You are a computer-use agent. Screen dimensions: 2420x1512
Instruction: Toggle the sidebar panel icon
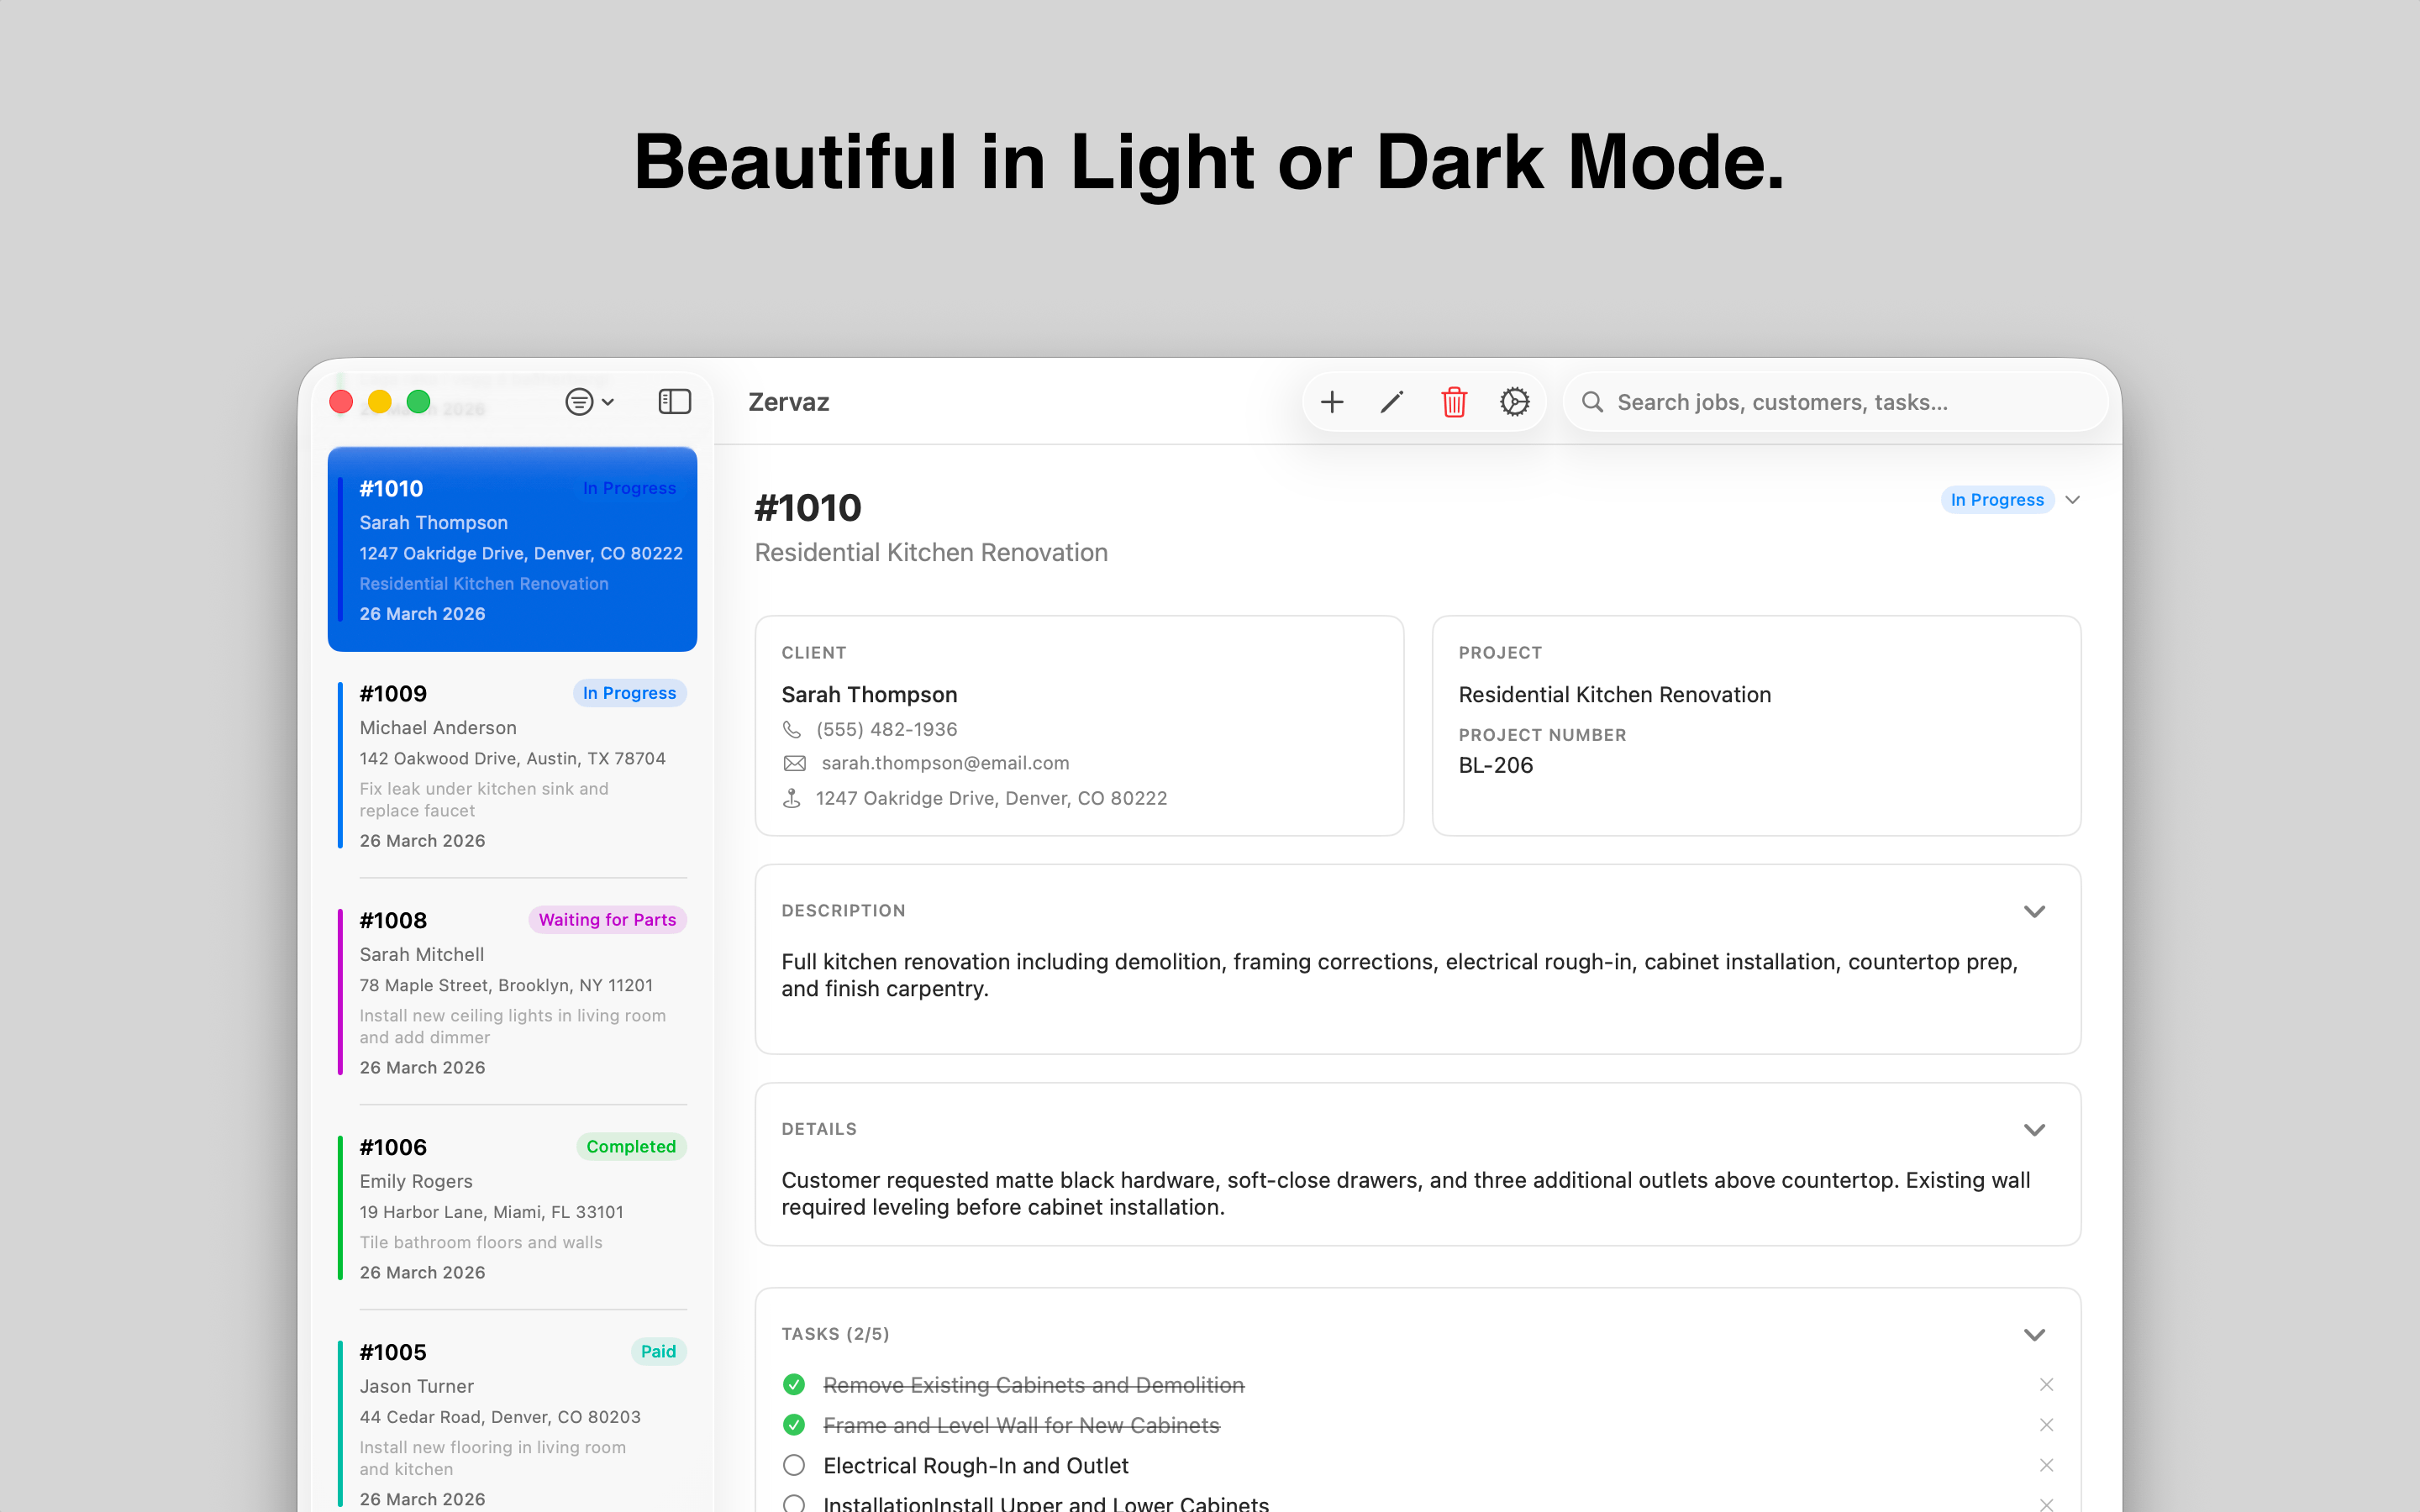tap(675, 402)
